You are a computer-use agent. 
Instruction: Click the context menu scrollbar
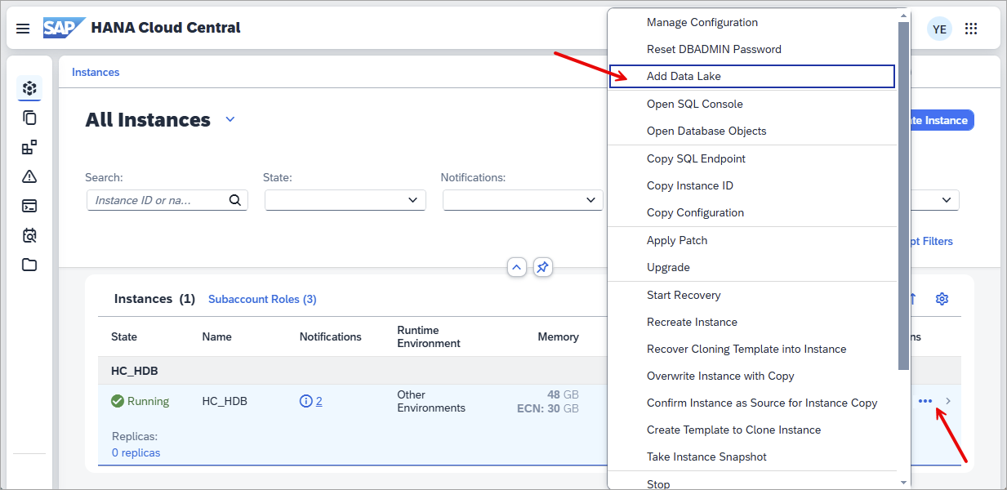pyautogui.click(x=903, y=196)
